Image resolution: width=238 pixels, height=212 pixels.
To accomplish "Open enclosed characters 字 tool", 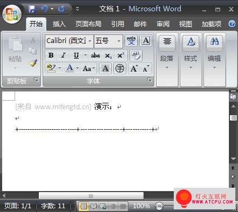I will tap(120, 68).
